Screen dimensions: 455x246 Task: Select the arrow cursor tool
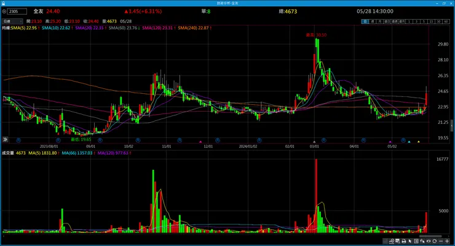tap(410, 241)
